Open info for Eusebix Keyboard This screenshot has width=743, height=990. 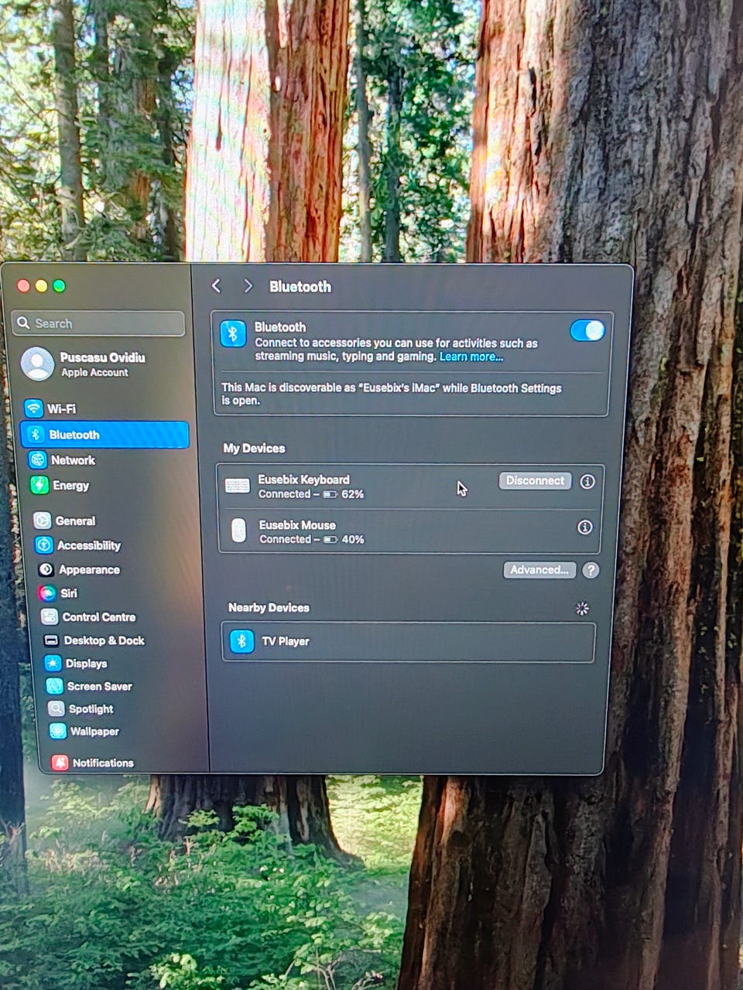[587, 481]
